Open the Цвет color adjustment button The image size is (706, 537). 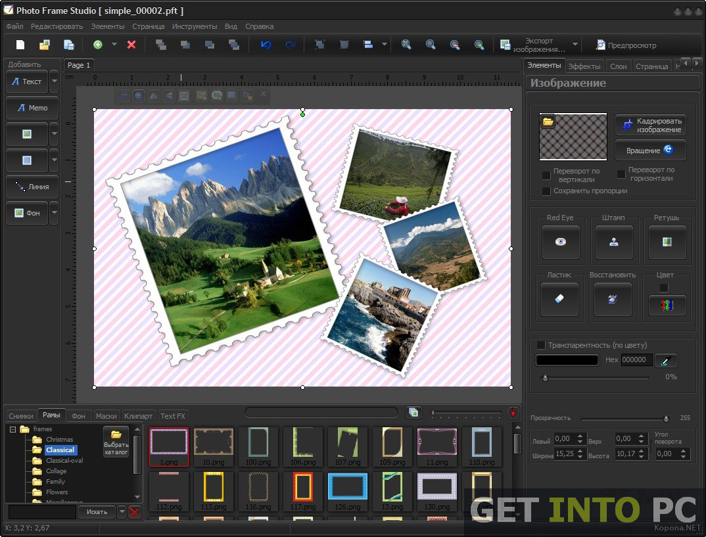click(667, 306)
